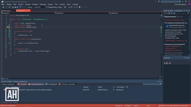191x107 pixels.
Task: Click the Подключить к Unity button
Action: coord(54,7)
